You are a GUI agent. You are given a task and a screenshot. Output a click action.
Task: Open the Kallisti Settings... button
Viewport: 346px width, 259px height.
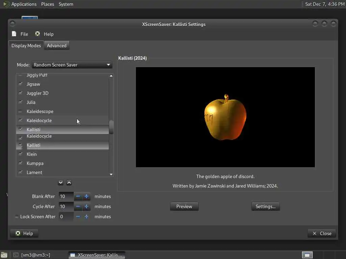tap(266, 206)
